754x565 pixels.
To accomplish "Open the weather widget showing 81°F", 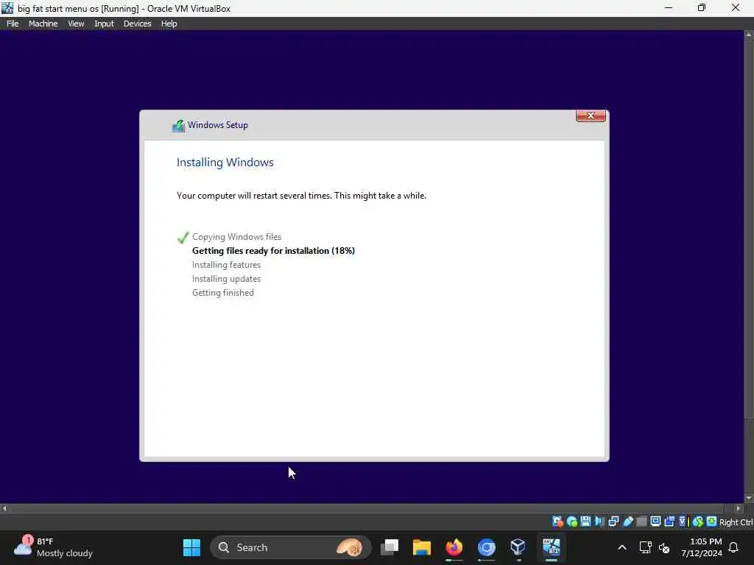I will point(53,547).
